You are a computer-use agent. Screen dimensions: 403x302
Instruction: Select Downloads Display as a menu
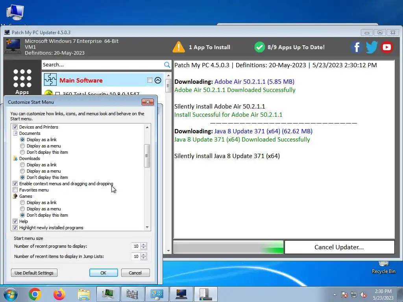click(22, 171)
